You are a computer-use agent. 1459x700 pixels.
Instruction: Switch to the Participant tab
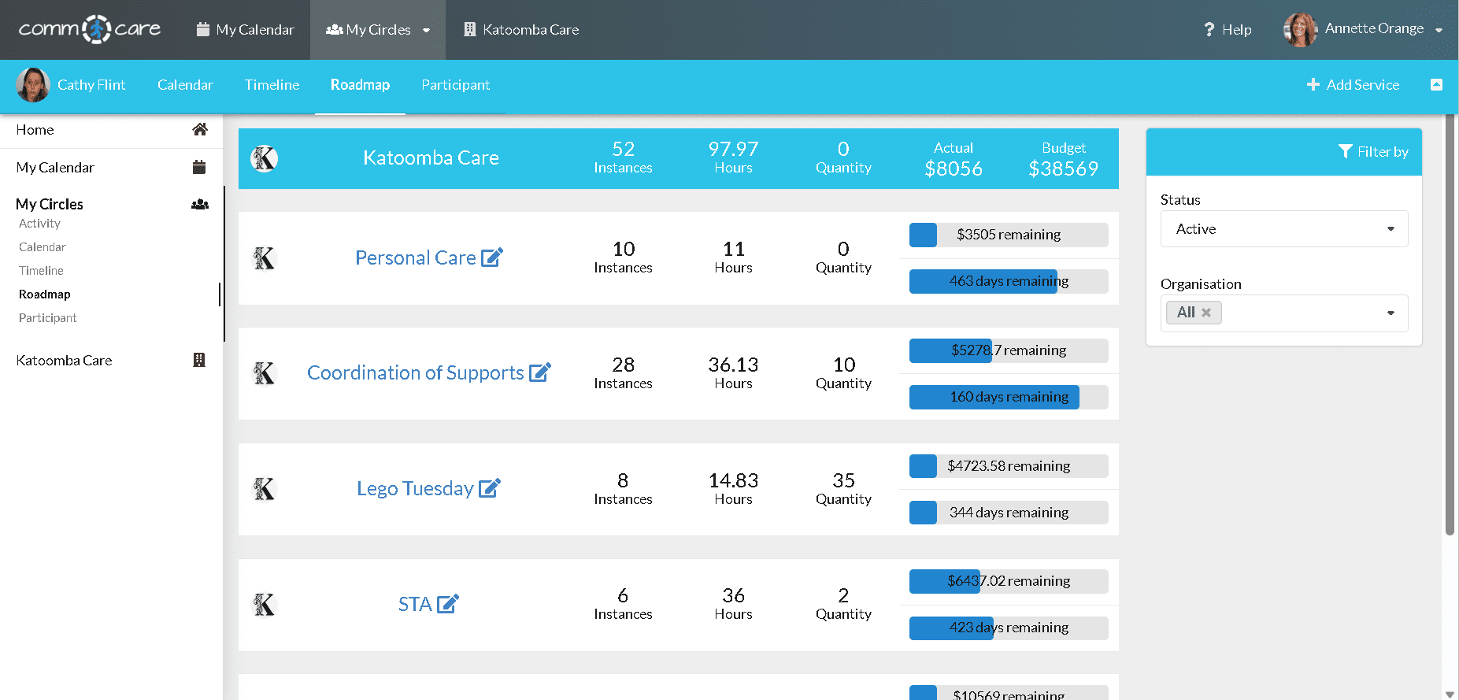[455, 85]
